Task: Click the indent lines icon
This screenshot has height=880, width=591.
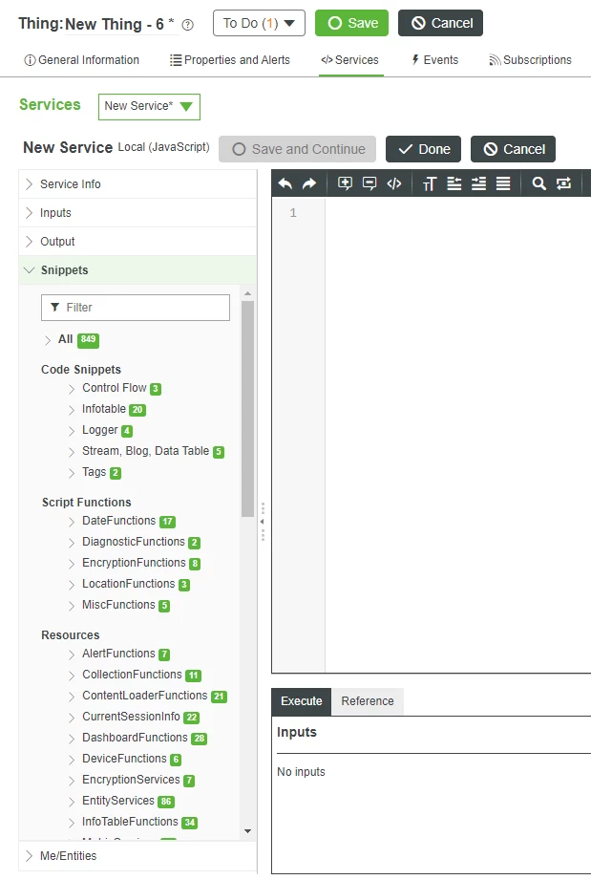Action: (x=479, y=183)
